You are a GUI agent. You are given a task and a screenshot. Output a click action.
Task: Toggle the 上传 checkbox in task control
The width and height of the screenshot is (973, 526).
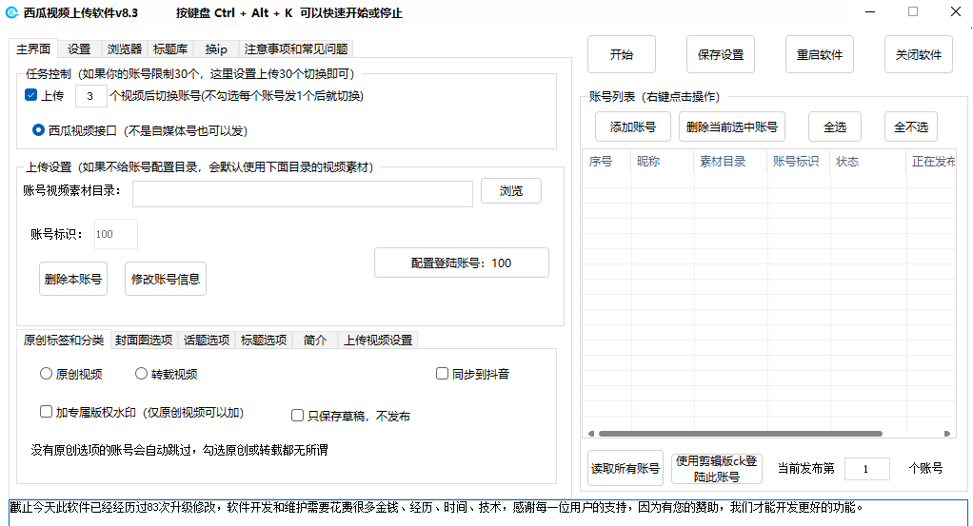(31, 95)
